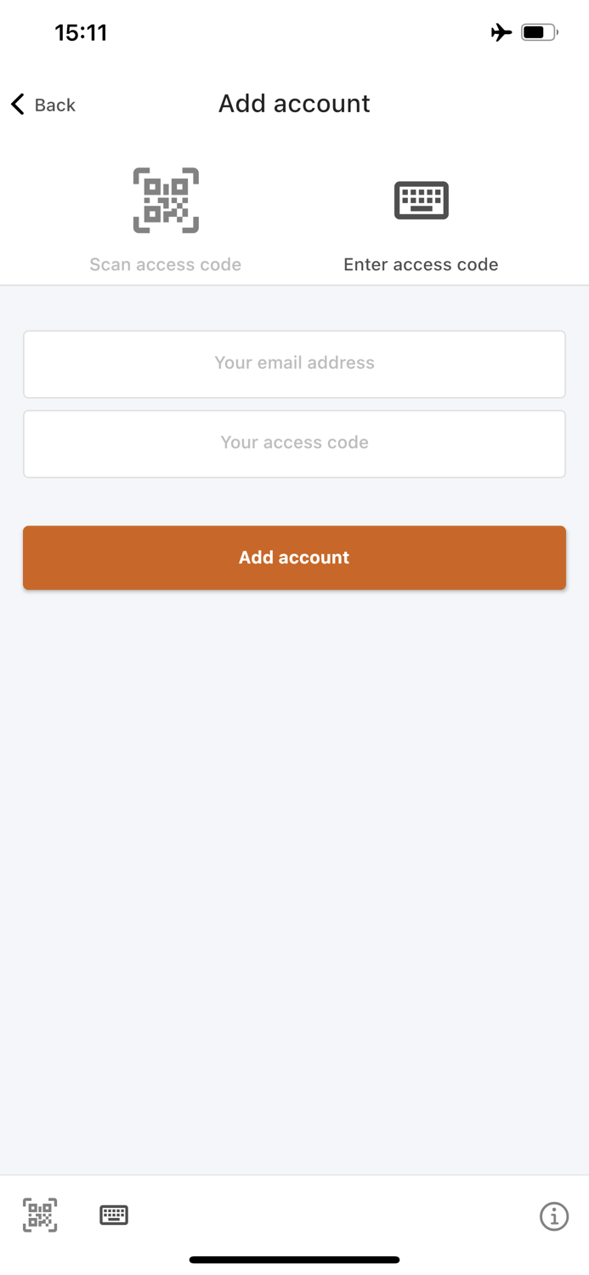Click the clock showing 15:11

pyautogui.click(x=81, y=31)
